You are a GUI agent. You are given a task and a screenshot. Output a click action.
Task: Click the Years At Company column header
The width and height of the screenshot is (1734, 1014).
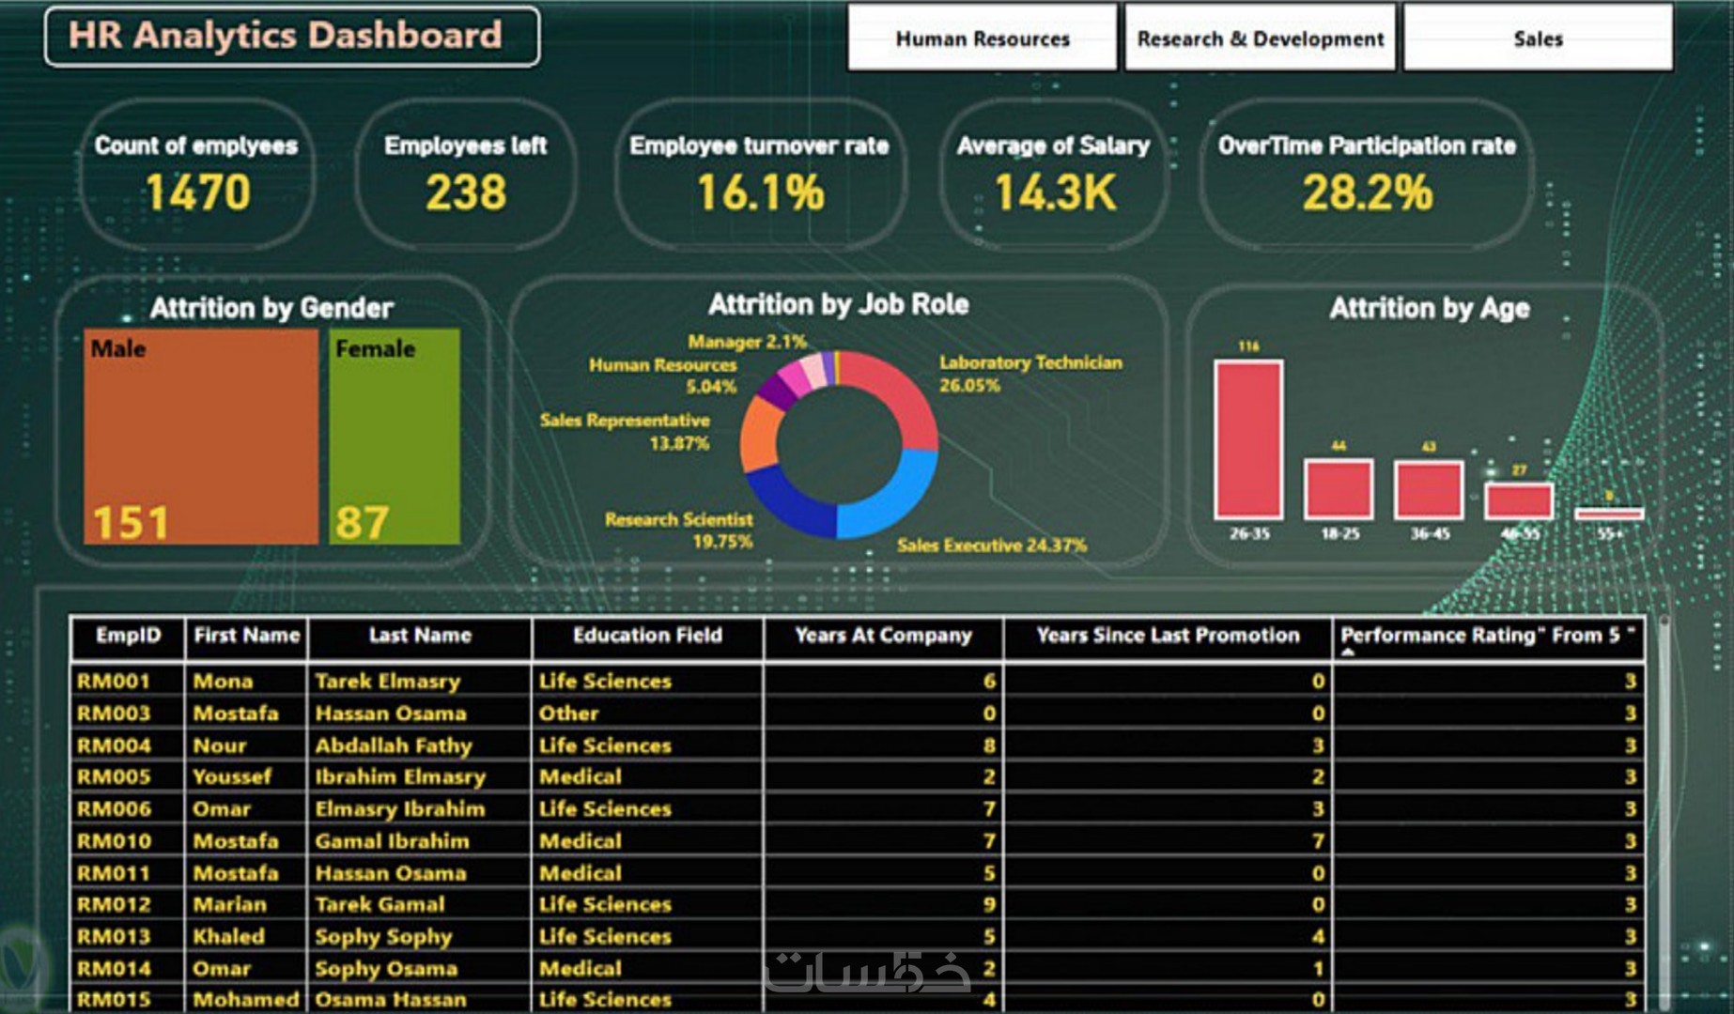click(x=884, y=637)
